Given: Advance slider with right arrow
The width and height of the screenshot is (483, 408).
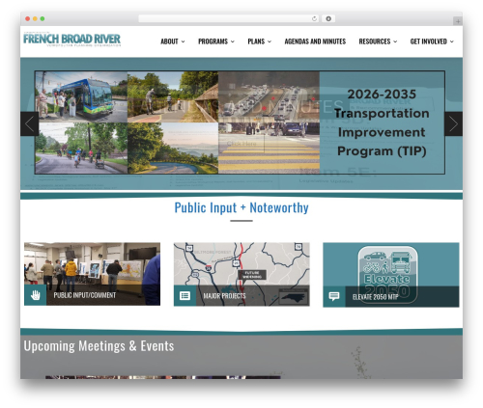Looking at the screenshot, I should coord(453,123).
